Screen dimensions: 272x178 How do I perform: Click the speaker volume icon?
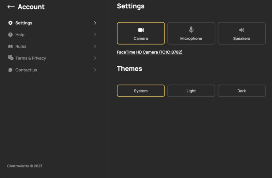242,30
